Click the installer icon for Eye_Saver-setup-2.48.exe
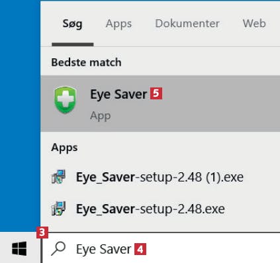This screenshot has width=280, height=263. tap(58, 209)
